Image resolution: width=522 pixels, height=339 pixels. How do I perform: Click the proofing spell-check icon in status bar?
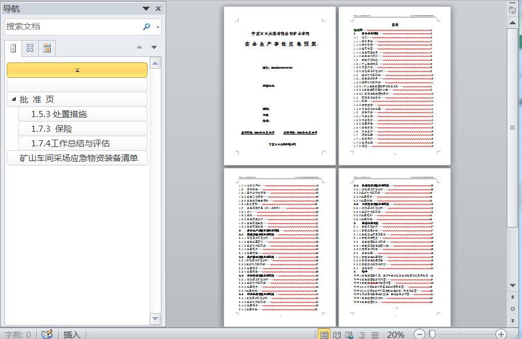[x=47, y=334]
